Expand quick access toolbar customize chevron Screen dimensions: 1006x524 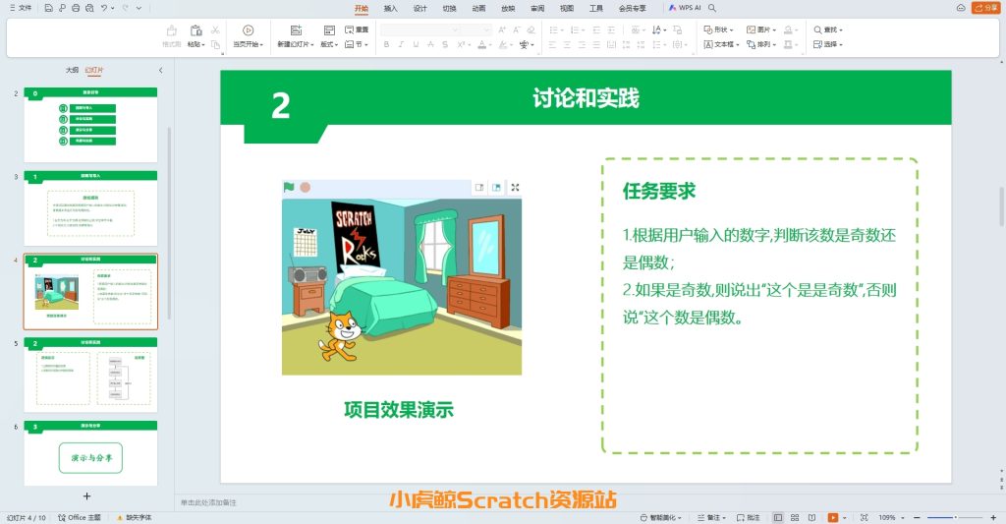[139, 8]
